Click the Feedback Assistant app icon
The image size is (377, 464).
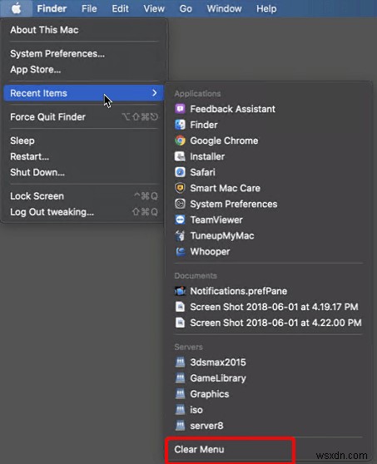coord(180,109)
